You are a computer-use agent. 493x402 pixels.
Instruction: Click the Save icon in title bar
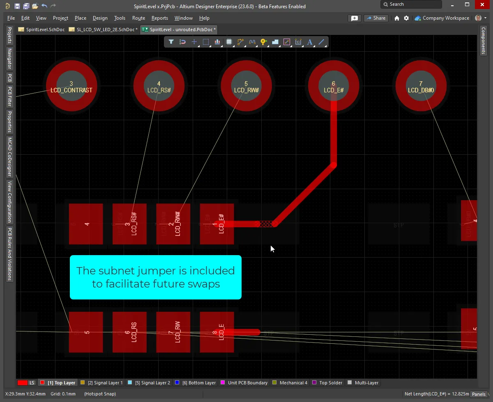[x=17, y=6]
